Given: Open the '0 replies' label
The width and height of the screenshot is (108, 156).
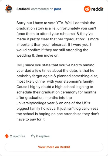Looking at the screenshot, I should pos(43,136).
